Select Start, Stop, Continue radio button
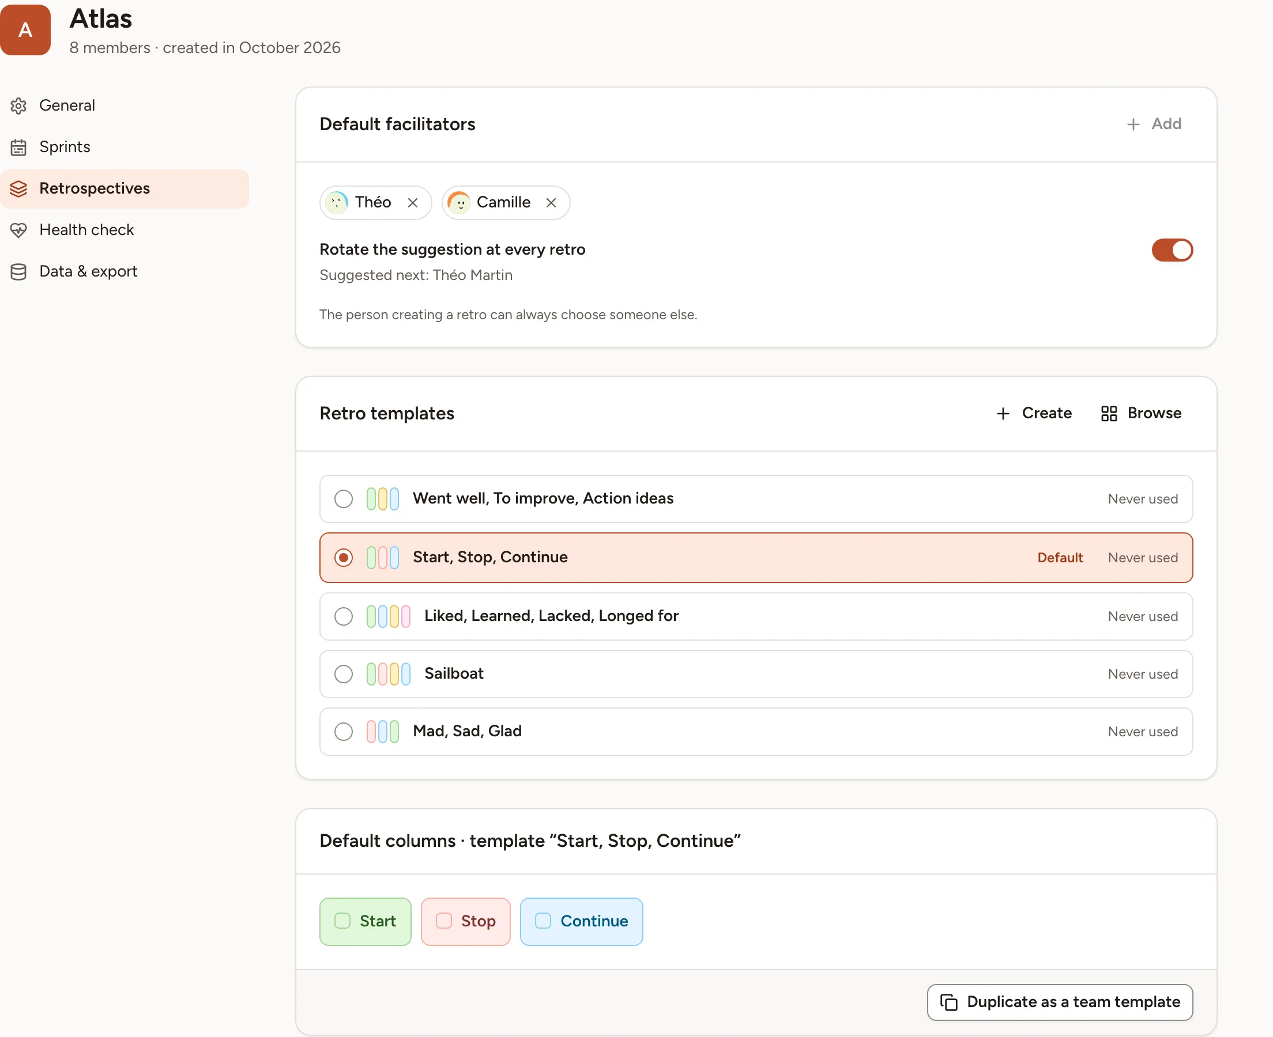This screenshot has width=1273, height=1037. (x=343, y=557)
